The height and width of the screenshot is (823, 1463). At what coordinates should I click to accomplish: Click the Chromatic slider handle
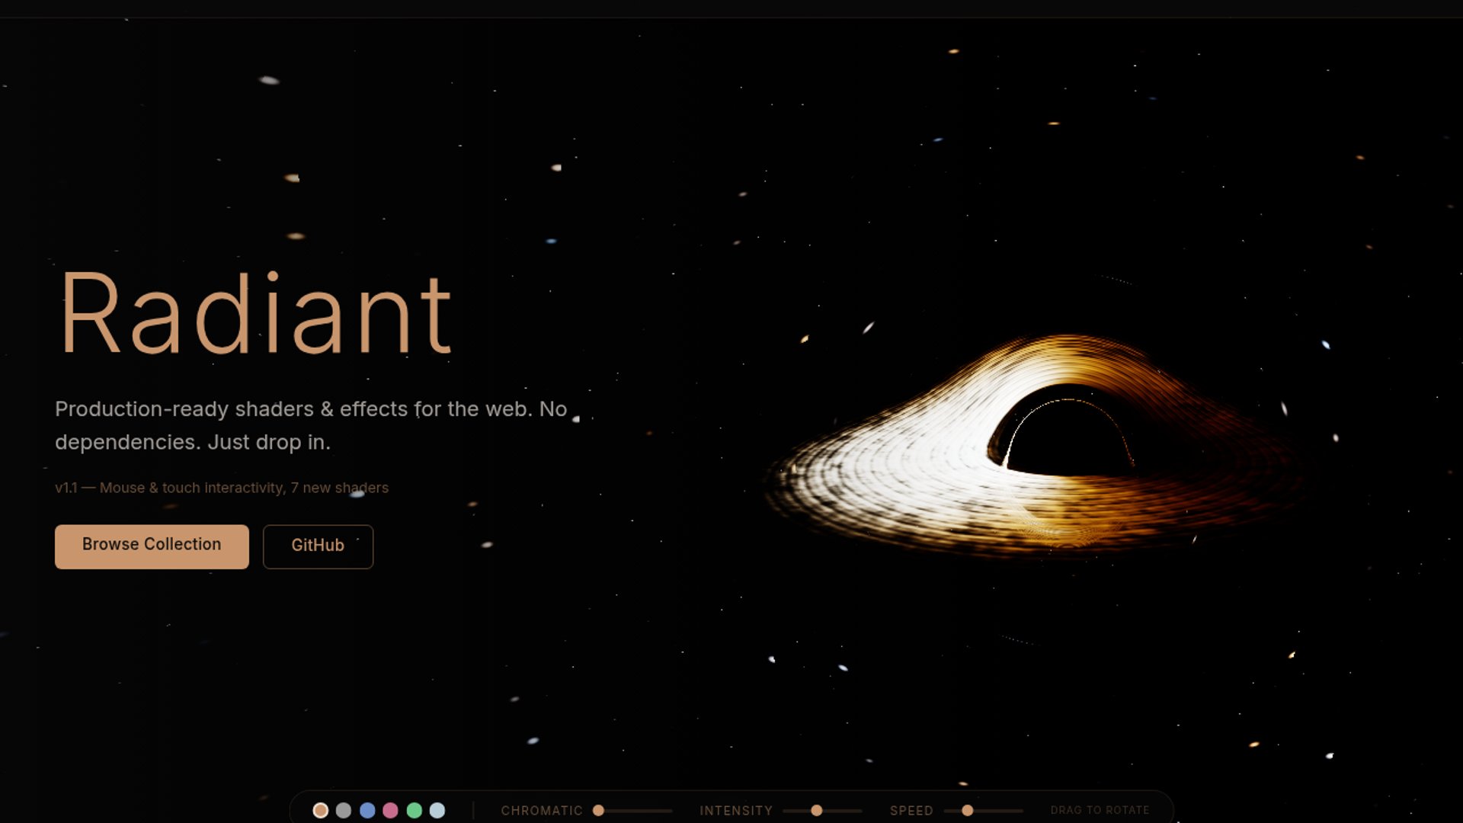tap(598, 810)
